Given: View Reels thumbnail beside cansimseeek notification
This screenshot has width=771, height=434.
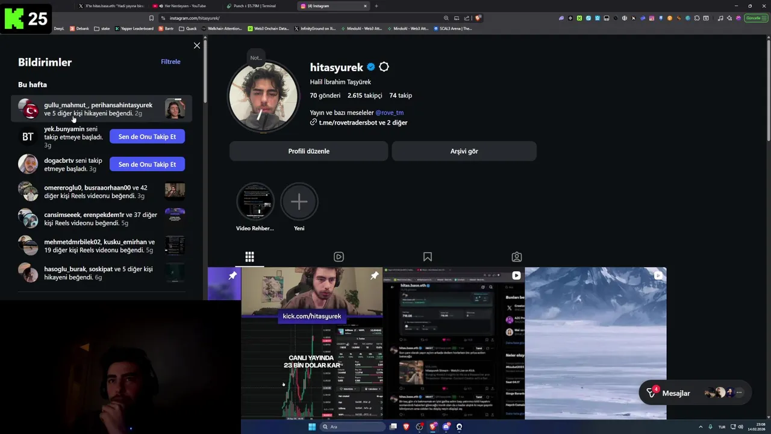Looking at the screenshot, I should (x=175, y=219).
